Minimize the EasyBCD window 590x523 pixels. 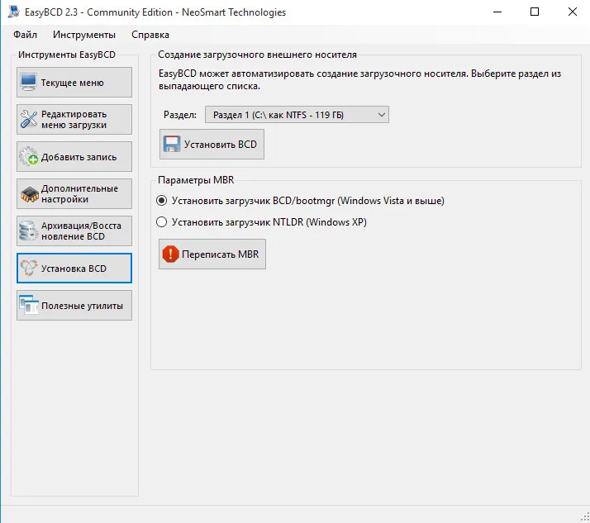click(497, 12)
